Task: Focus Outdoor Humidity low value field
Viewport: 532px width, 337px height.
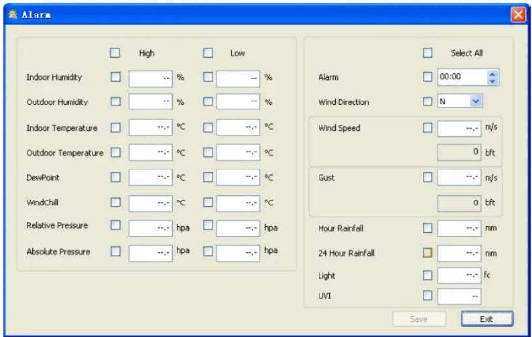Action: point(238,101)
